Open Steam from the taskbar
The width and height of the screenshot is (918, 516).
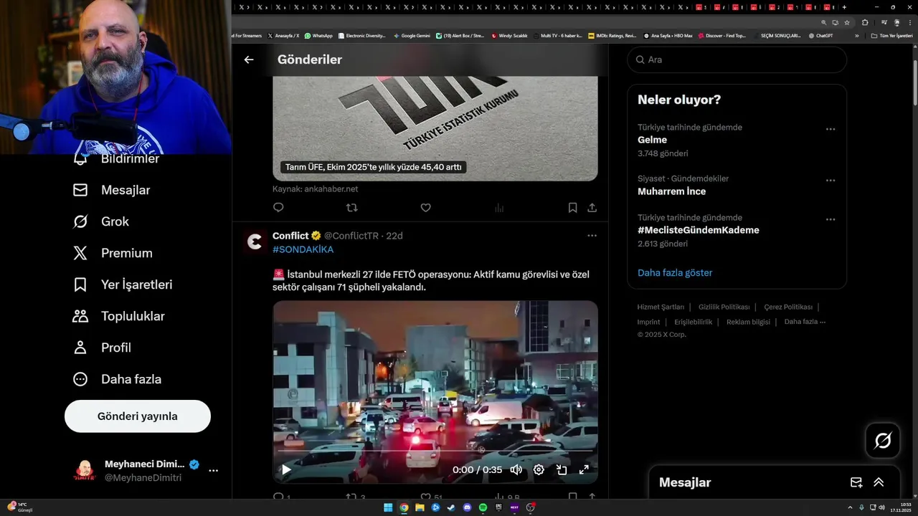pos(451,507)
